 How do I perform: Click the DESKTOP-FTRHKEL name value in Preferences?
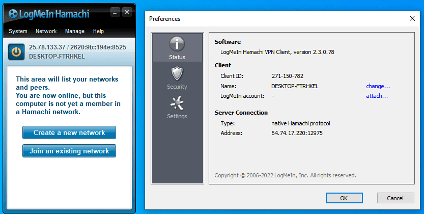[295, 86]
